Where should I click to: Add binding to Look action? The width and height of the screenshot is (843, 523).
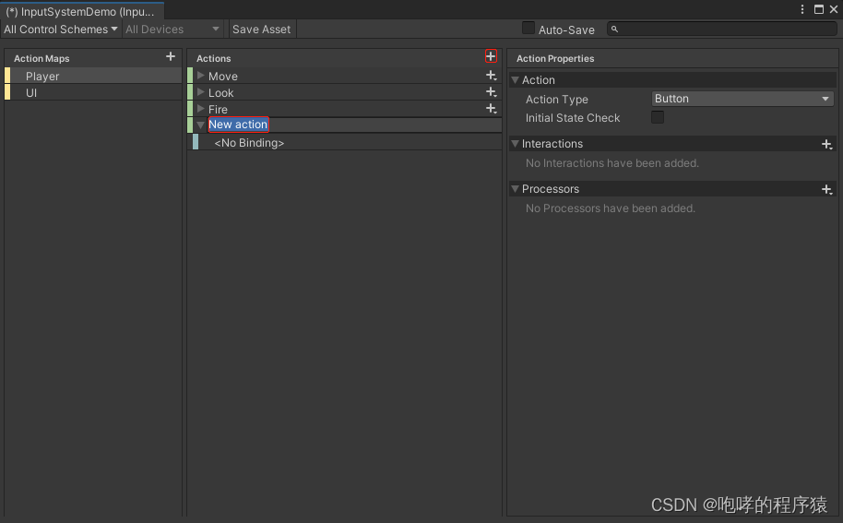[x=491, y=92]
